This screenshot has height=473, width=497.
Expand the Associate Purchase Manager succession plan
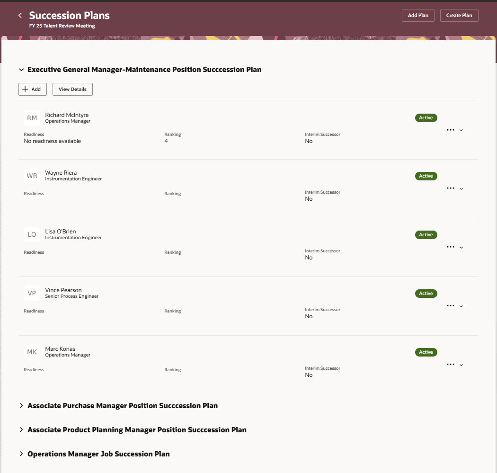(21, 406)
